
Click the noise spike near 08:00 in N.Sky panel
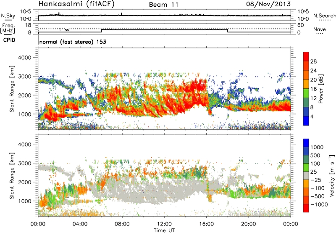pyautogui.click(x=121, y=14)
